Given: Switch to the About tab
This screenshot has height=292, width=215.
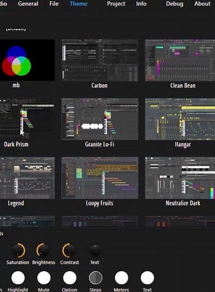Looking at the screenshot, I should [x=202, y=3].
